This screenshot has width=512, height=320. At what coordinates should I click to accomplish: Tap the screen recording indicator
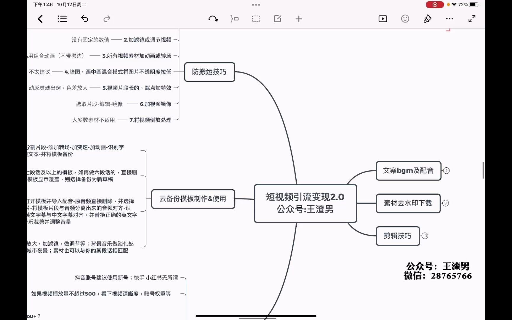coord(435,4)
